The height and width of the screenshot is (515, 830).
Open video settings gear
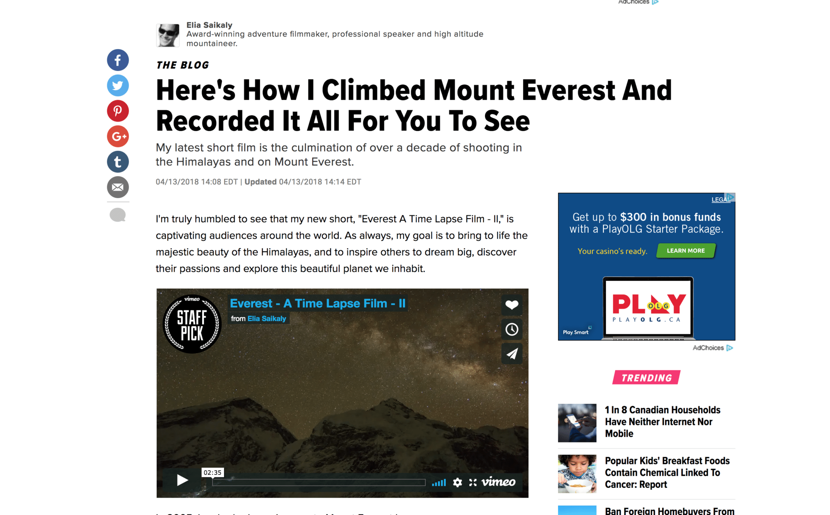point(457,482)
